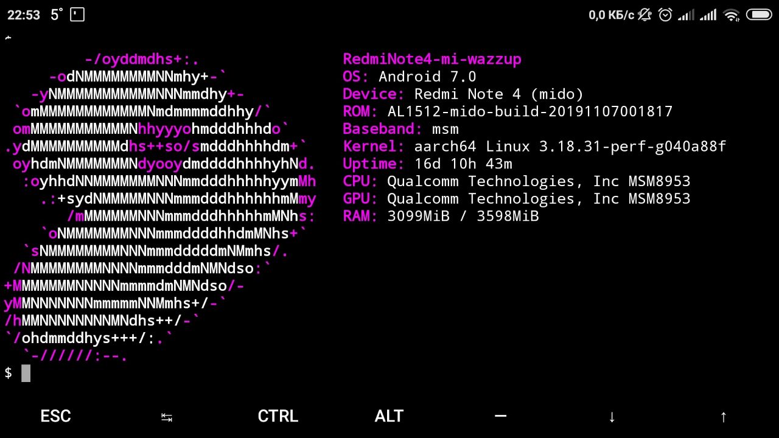This screenshot has height=438, width=779.
Task: Tap the RedmiNote4-mi-wazzup hostname title
Action: pyautogui.click(x=432, y=60)
